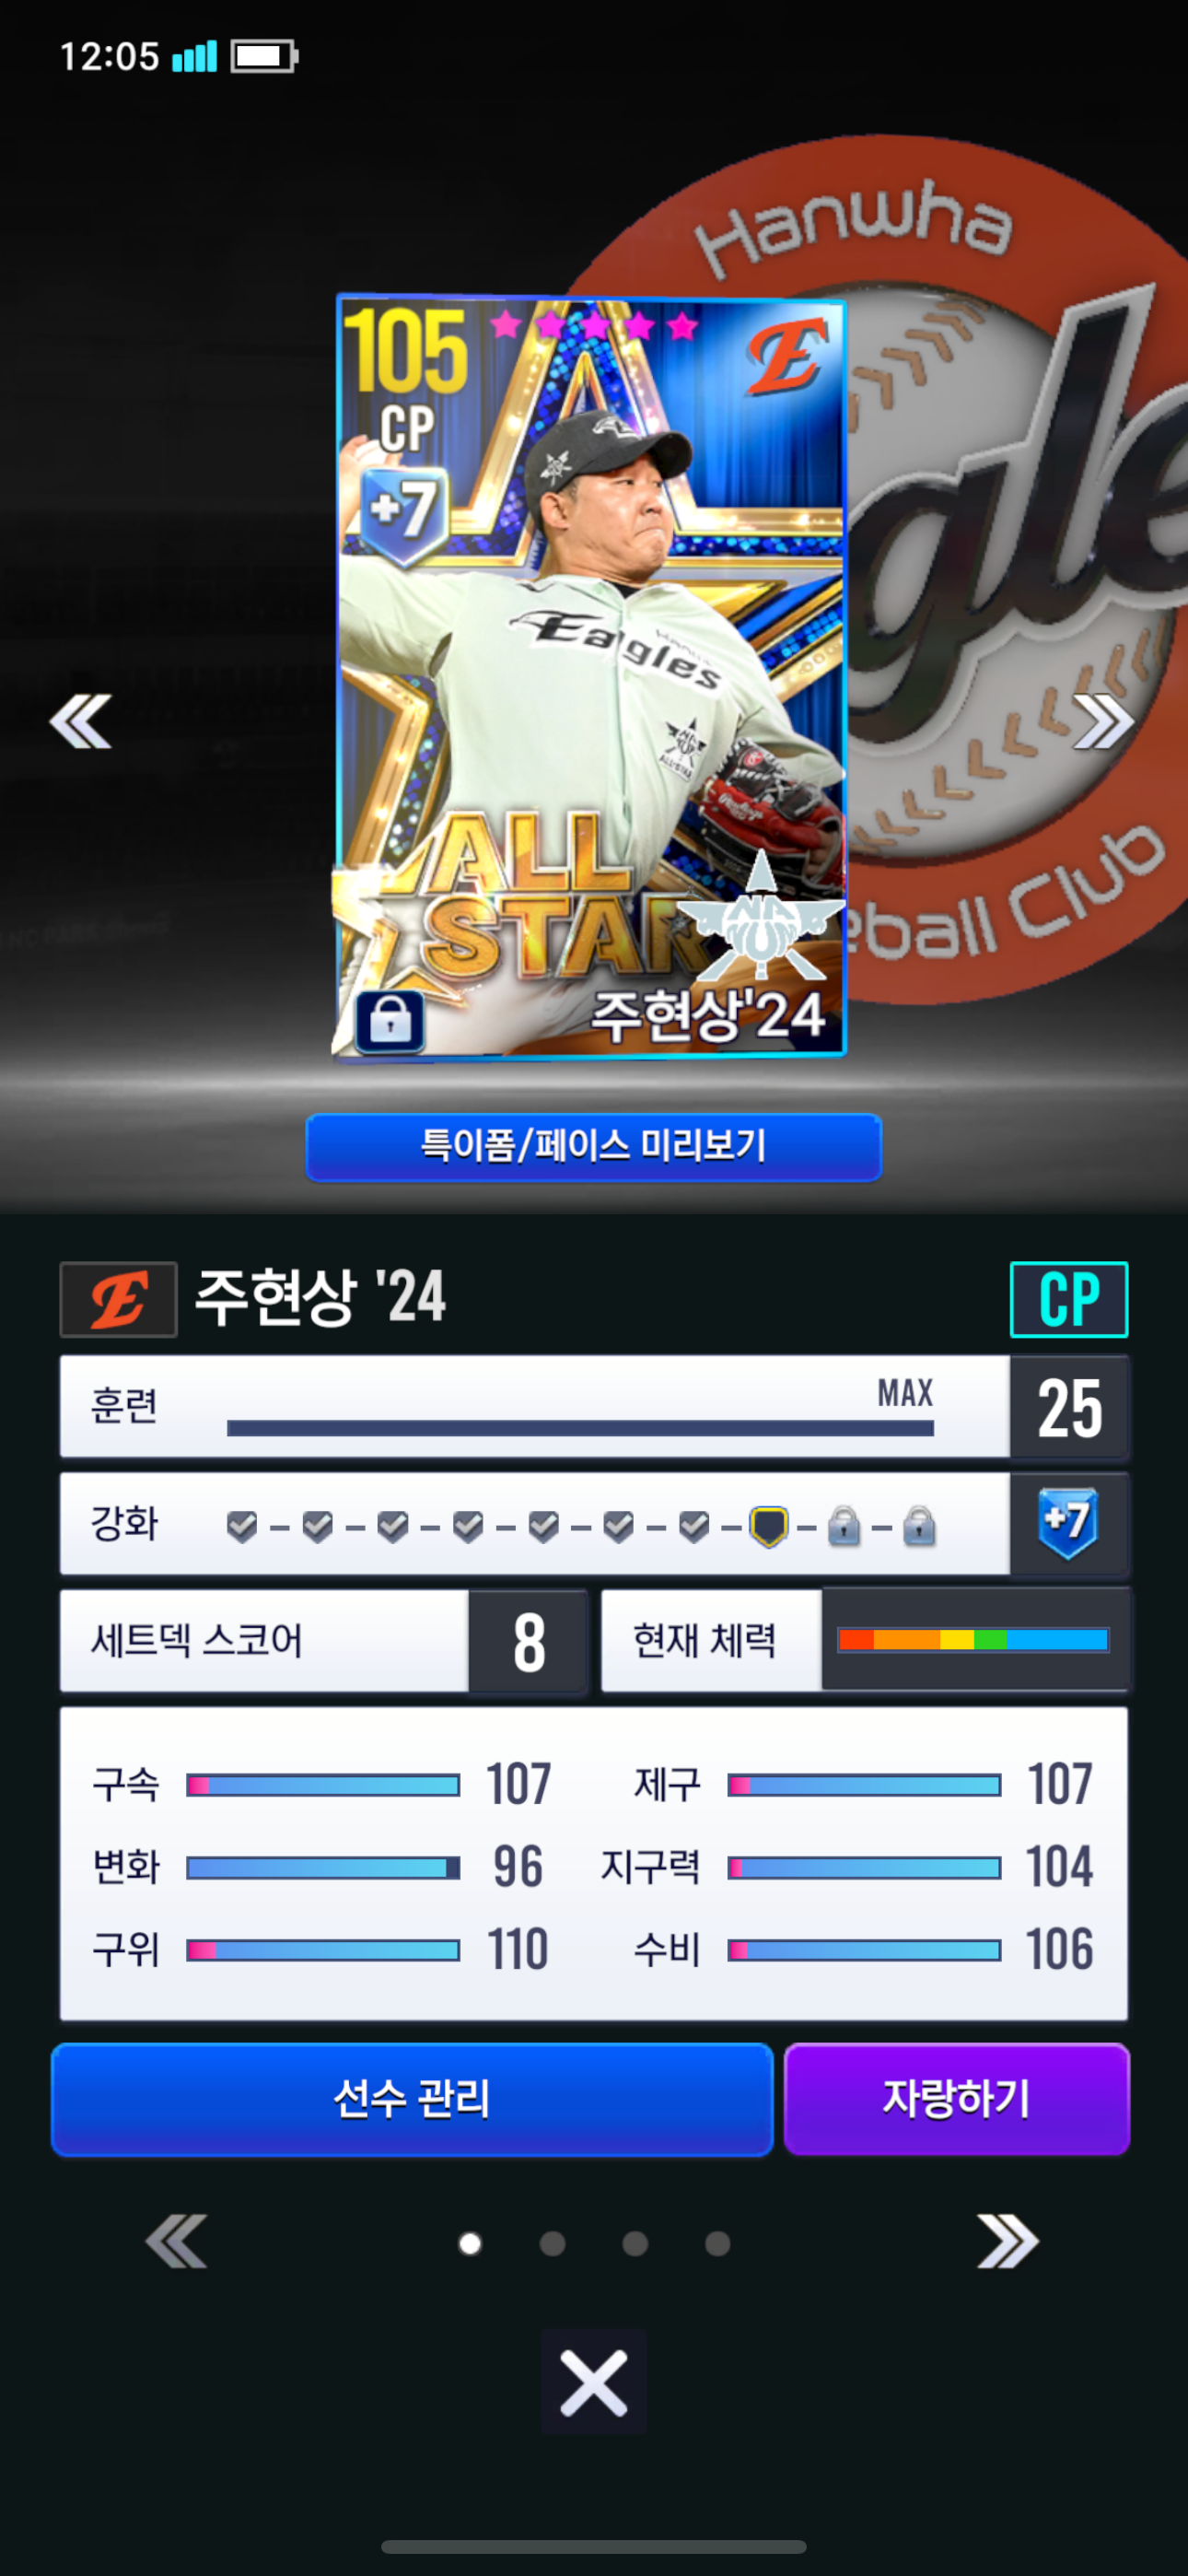Image resolution: width=1188 pixels, height=2576 pixels.
Task: Select the second page indicator dot
Action: [552, 2244]
